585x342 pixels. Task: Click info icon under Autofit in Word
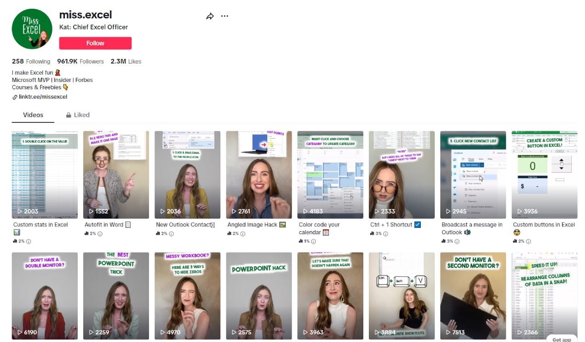click(x=100, y=234)
